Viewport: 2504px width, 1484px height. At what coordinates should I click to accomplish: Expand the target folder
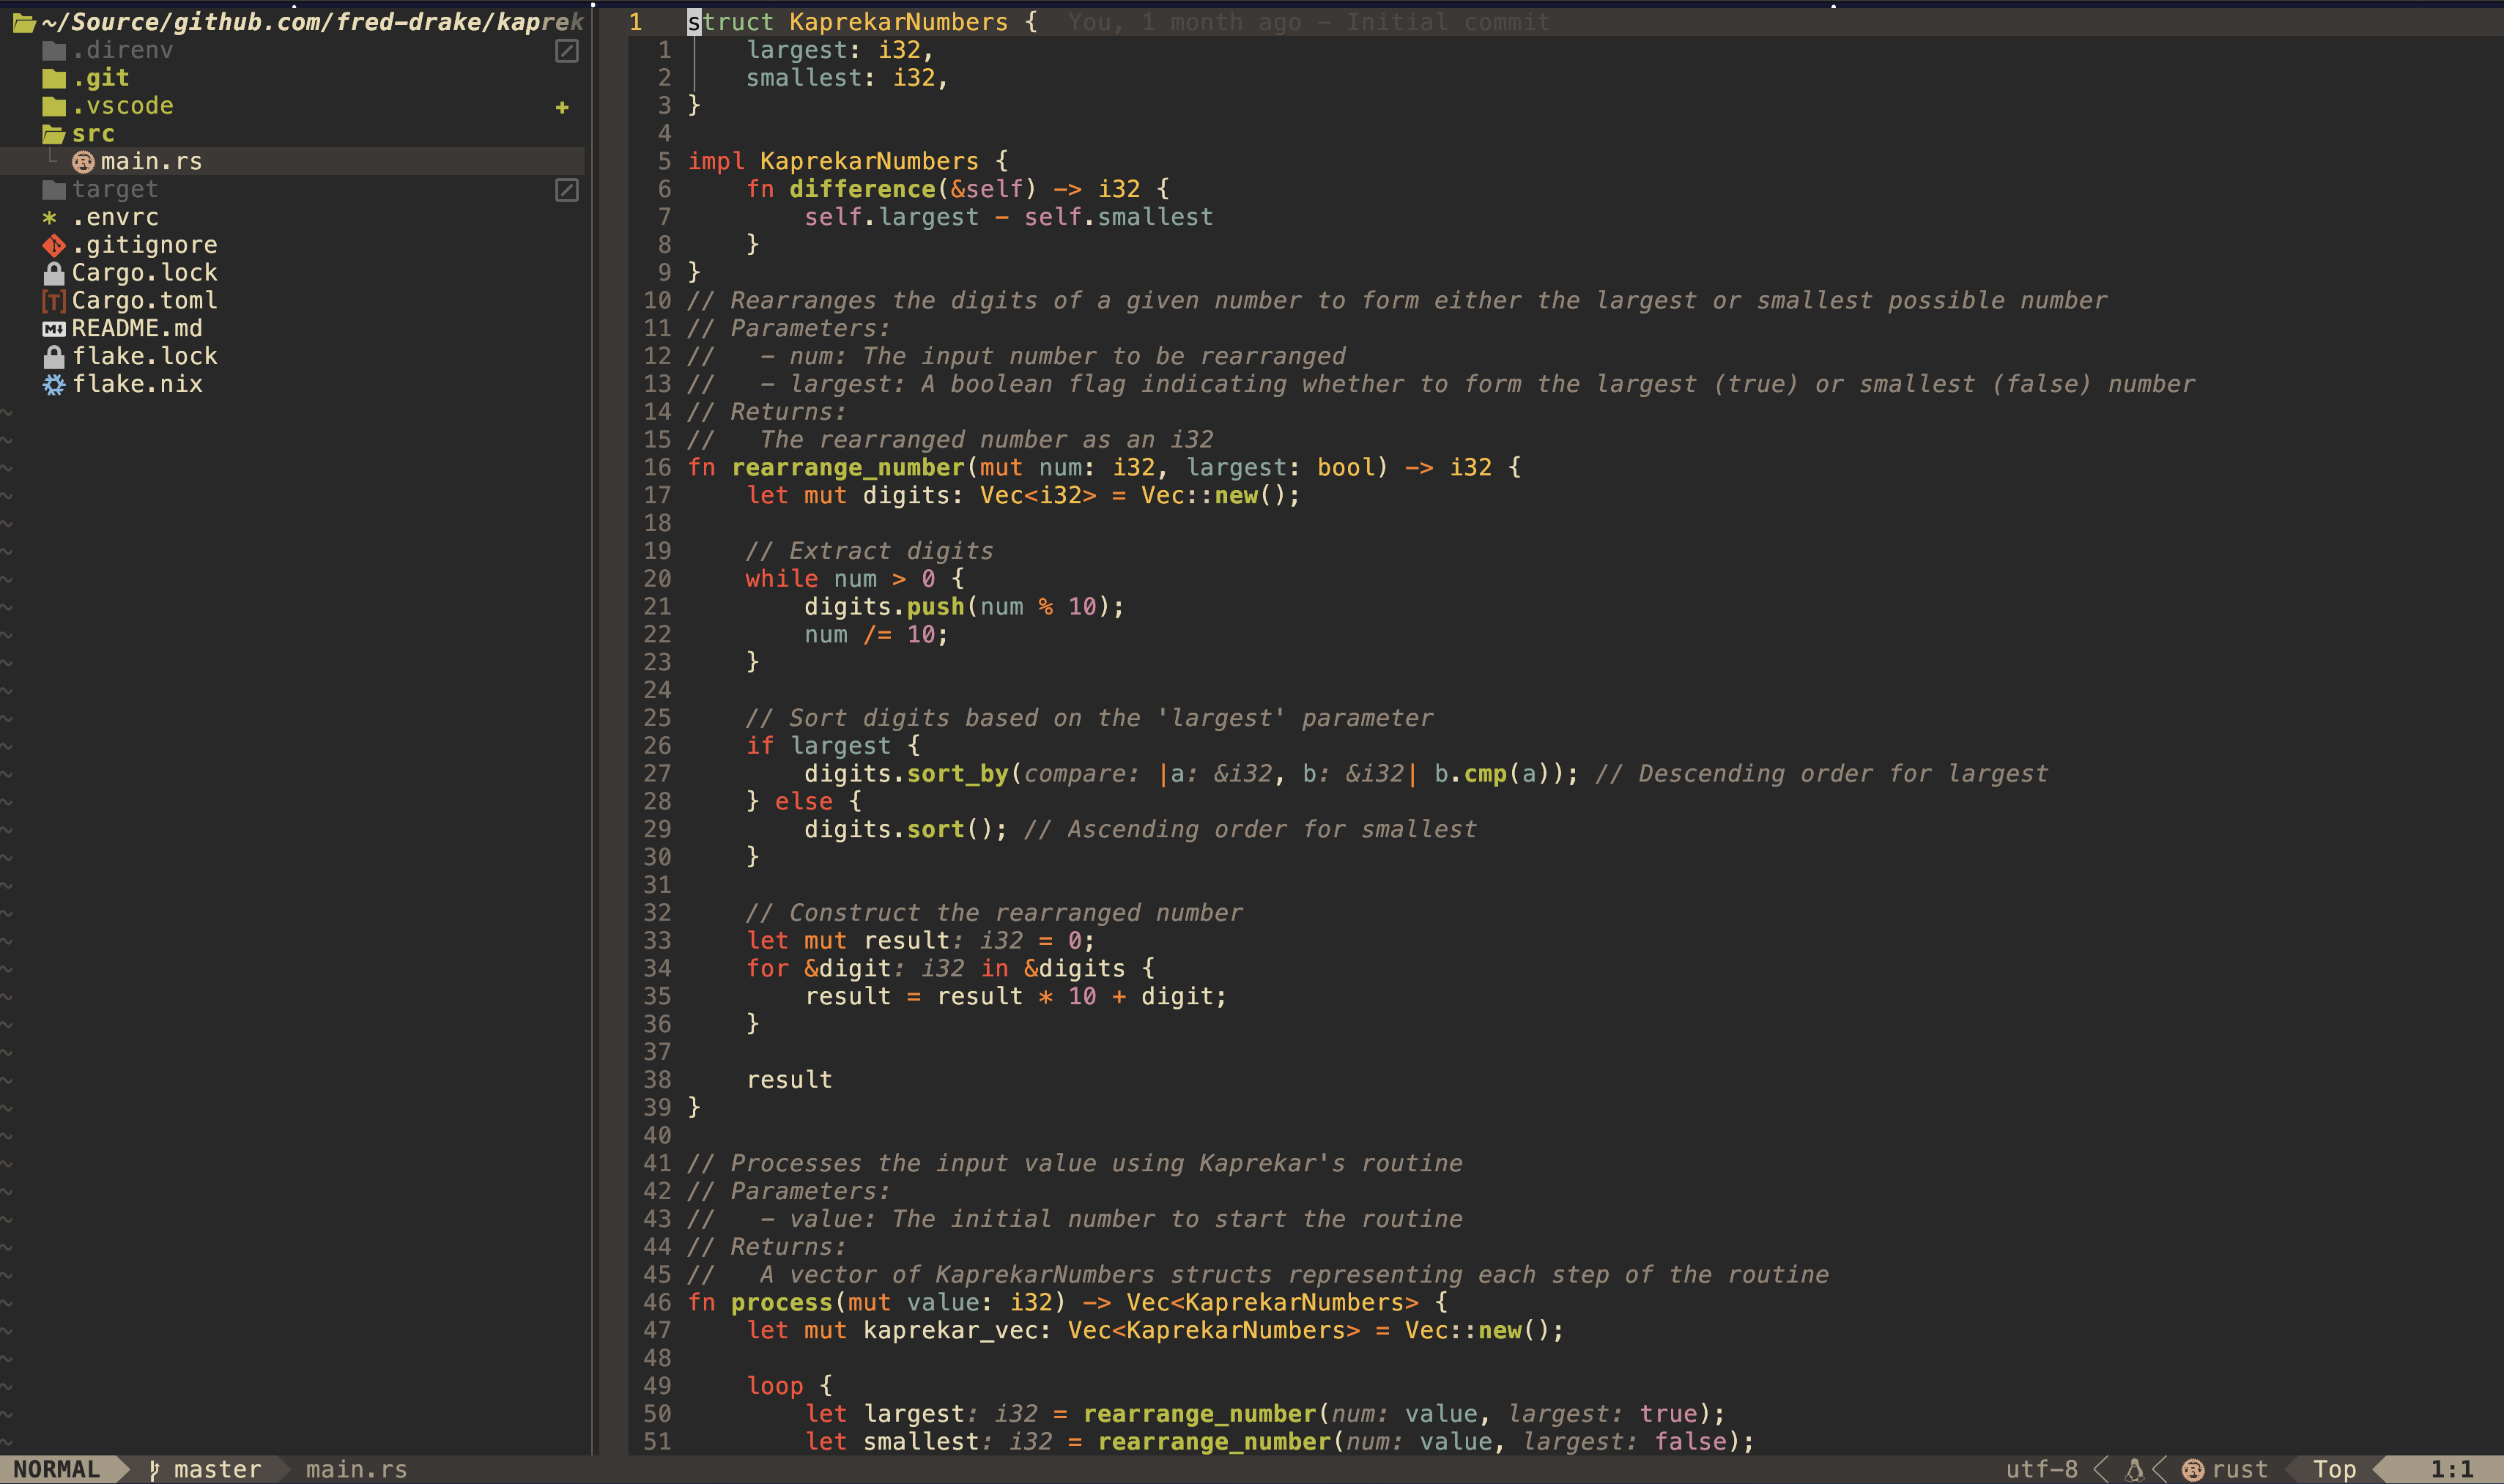pyautogui.click(x=115, y=190)
